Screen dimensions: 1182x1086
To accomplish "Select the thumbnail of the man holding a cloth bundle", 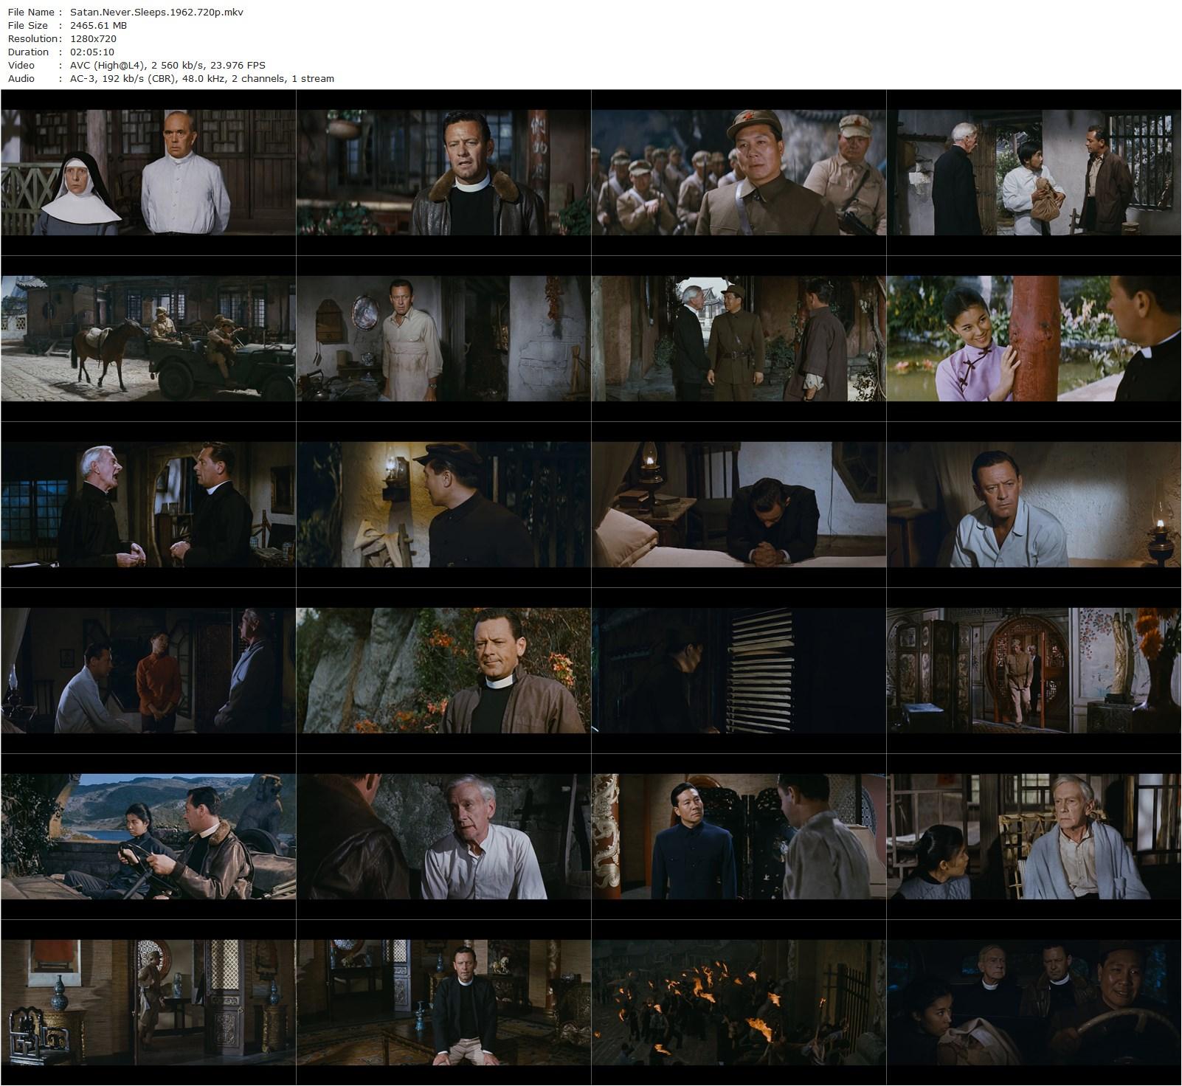I will [1034, 173].
